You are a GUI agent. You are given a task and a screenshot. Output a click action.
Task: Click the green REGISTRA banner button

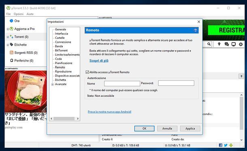point(226,30)
